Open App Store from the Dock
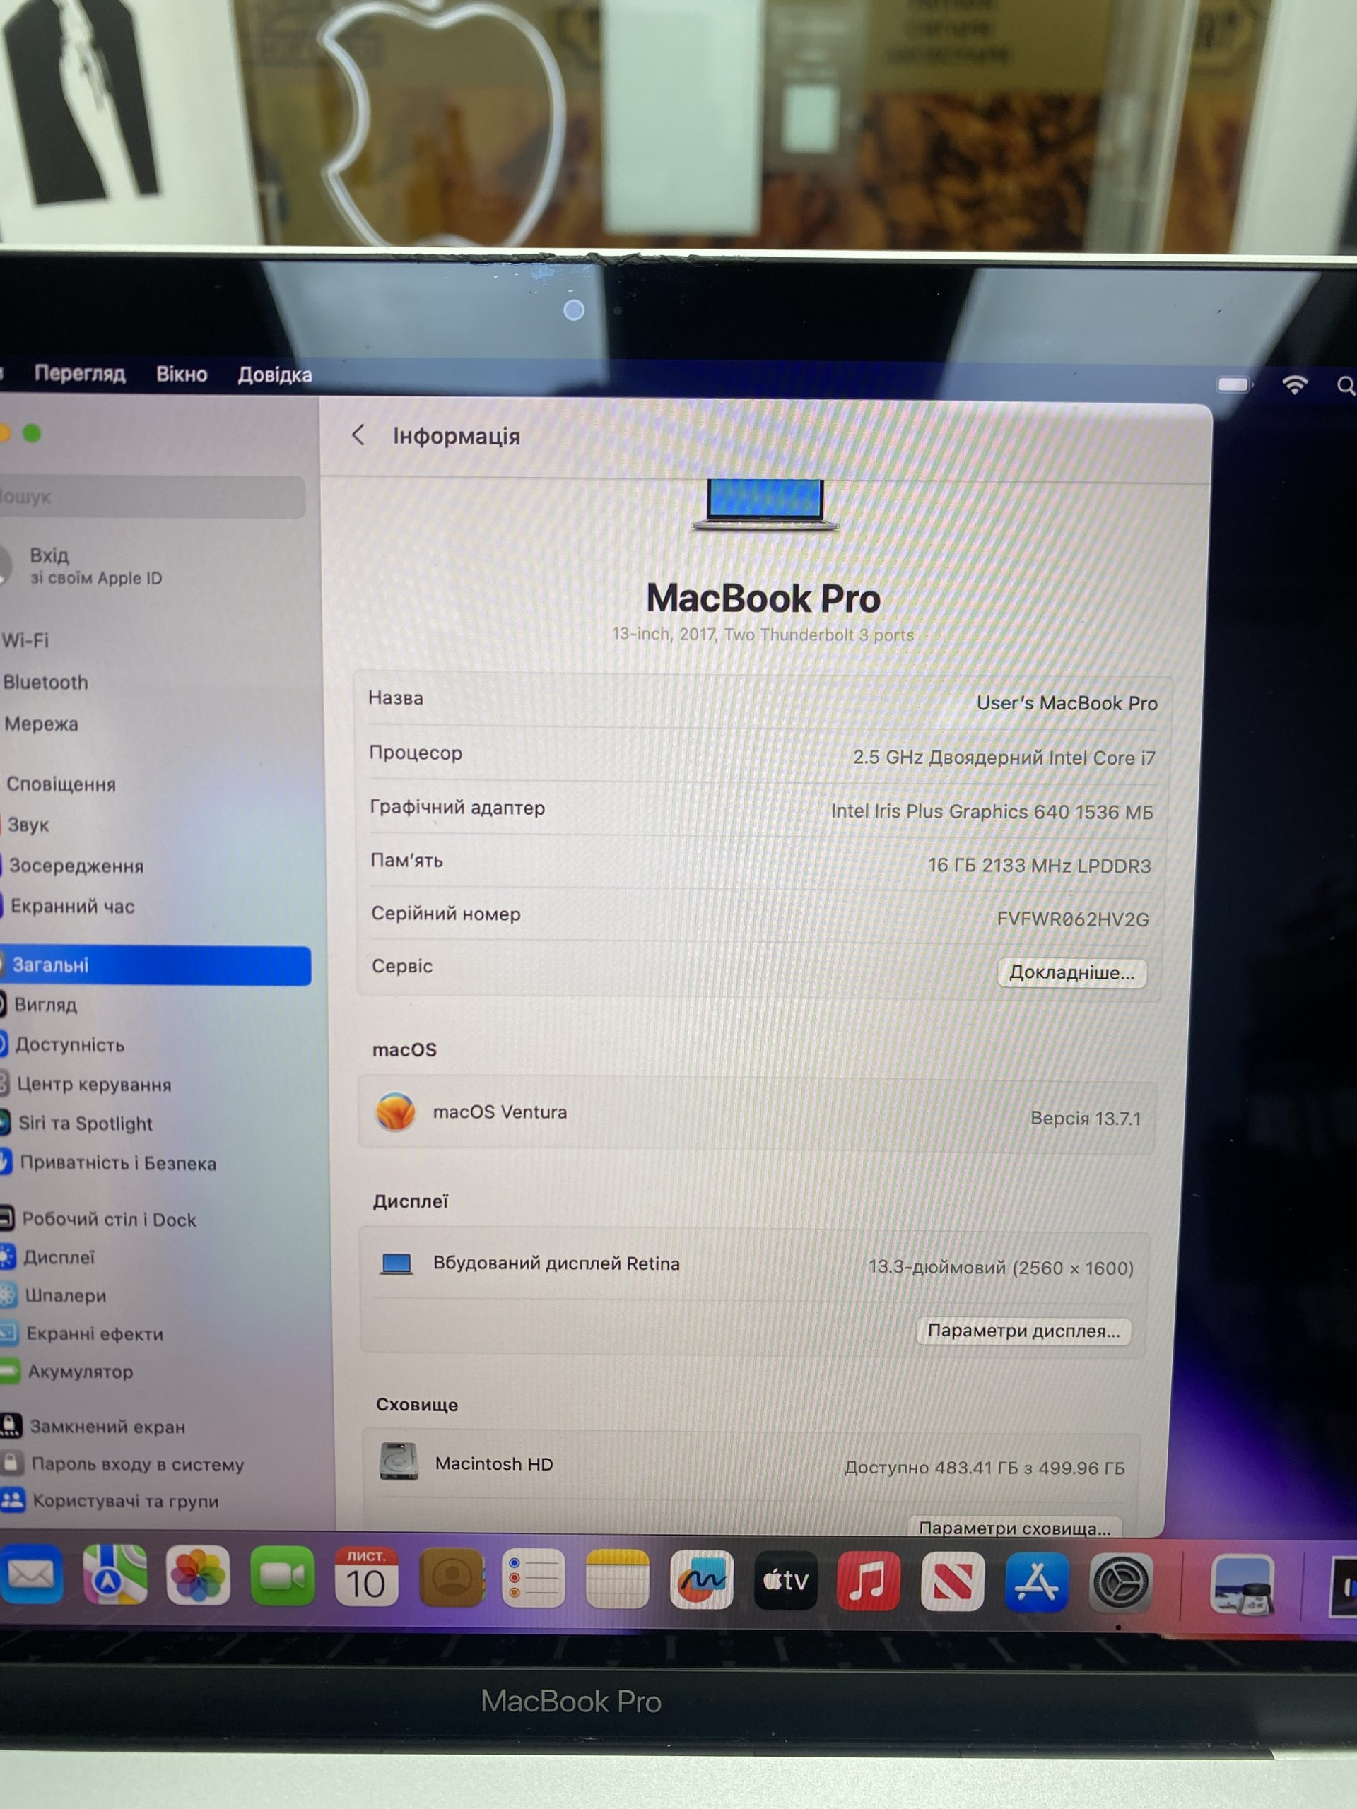 coord(1036,1584)
